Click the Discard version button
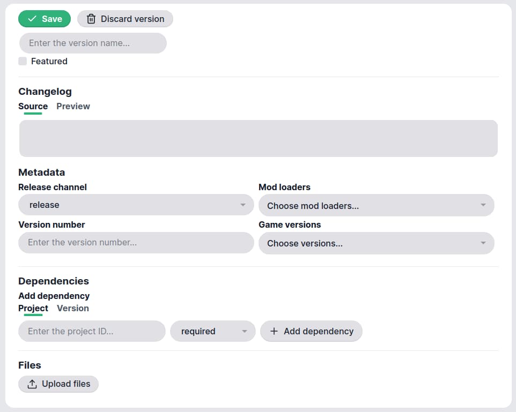The width and height of the screenshot is (516, 412). (x=125, y=19)
